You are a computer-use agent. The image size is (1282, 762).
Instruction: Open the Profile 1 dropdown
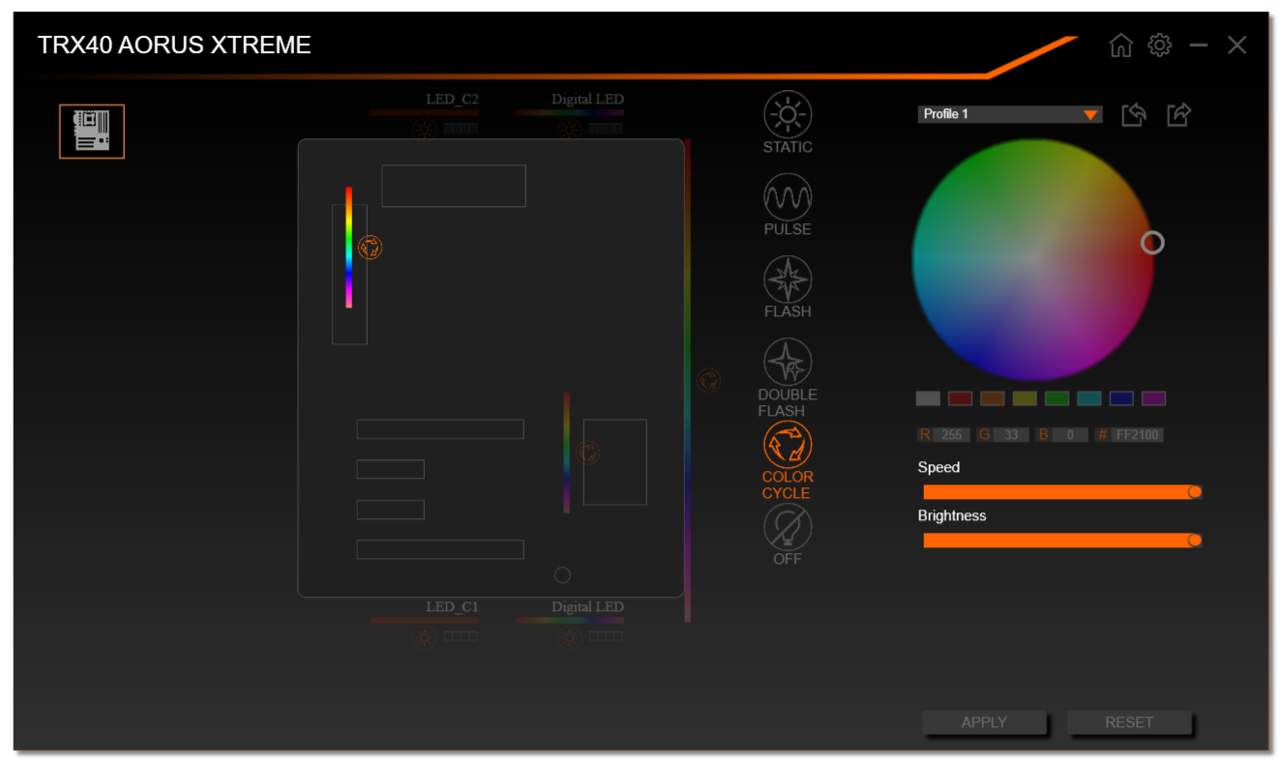coord(1010,114)
